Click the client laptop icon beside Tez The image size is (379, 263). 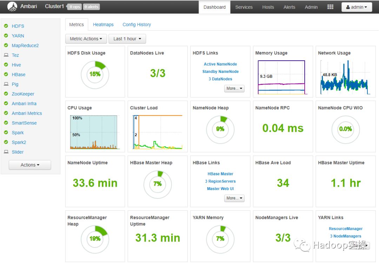point(6,55)
